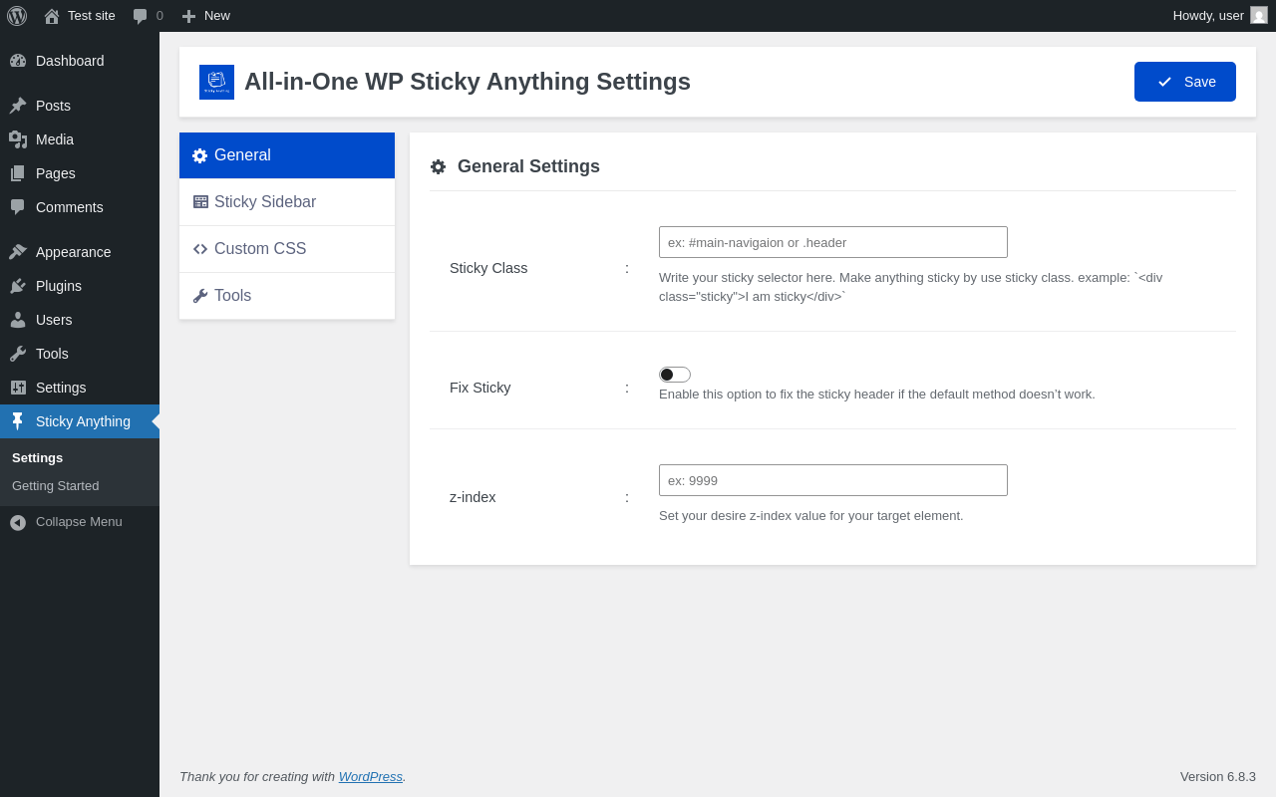Enable the Fix Sticky toggle
Screen dimensions: 1276x797
(675, 375)
